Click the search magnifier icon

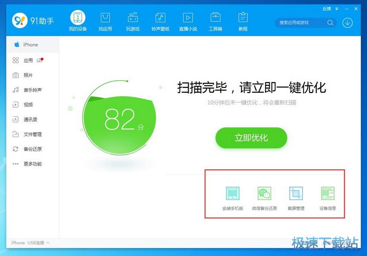pyautogui.click(x=330, y=23)
